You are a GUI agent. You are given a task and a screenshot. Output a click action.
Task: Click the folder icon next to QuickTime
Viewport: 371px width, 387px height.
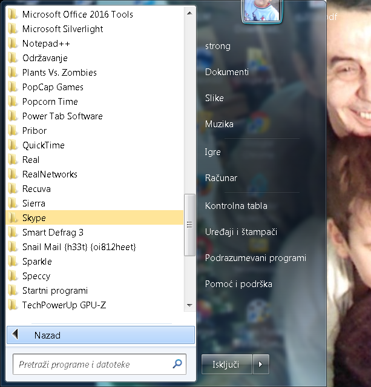(12, 145)
